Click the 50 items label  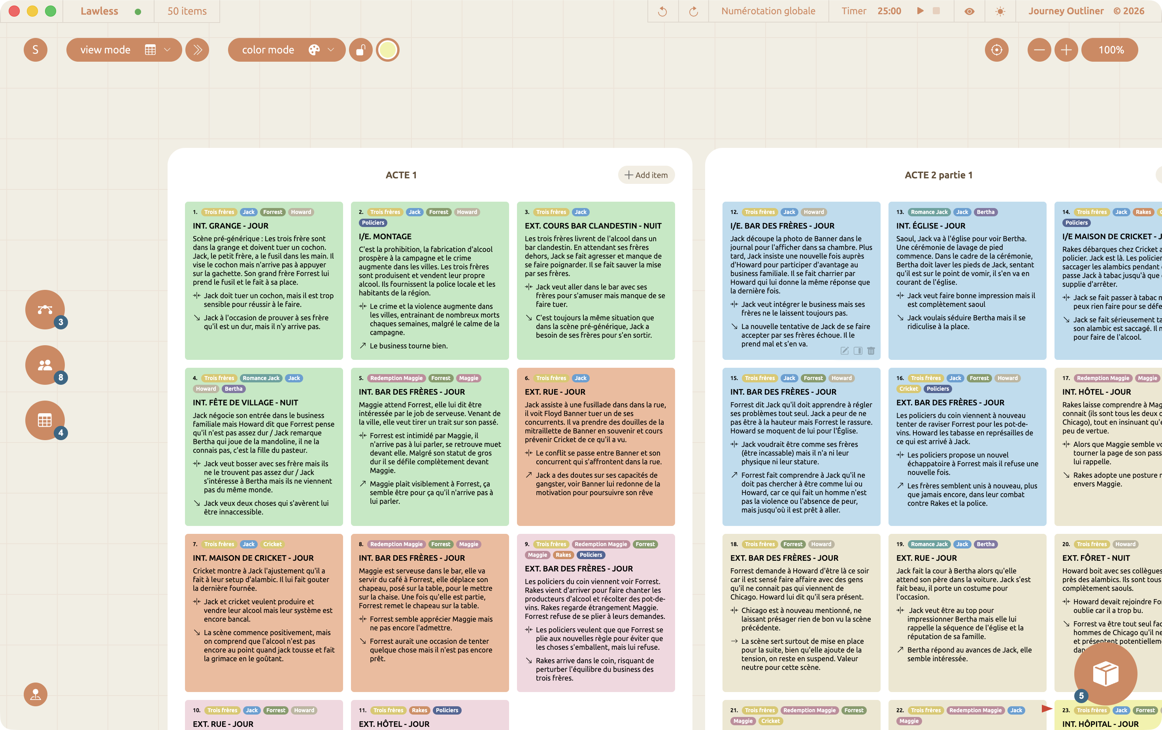click(x=187, y=11)
